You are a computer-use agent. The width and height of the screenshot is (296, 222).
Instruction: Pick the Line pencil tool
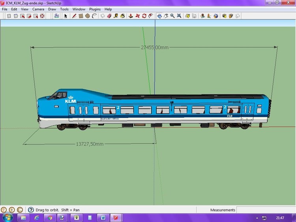pyautogui.click(x=74, y=16)
